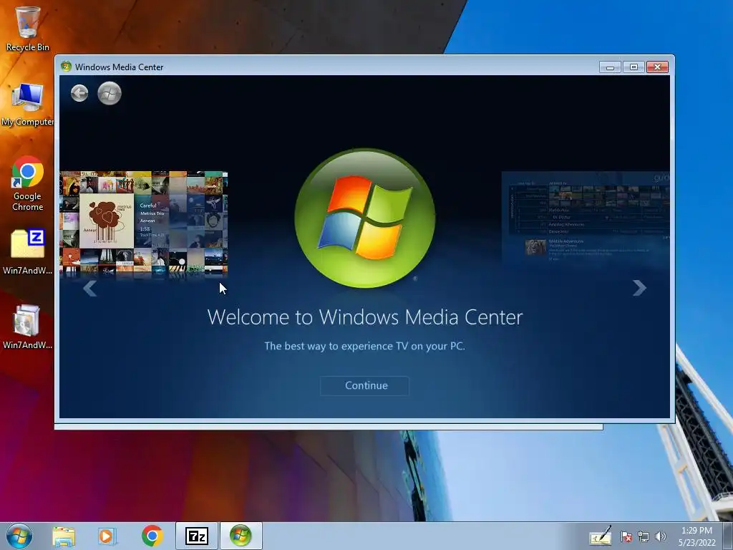The width and height of the screenshot is (733, 550).
Task: Minimize the Windows Media Center window
Action: tap(610, 67)
